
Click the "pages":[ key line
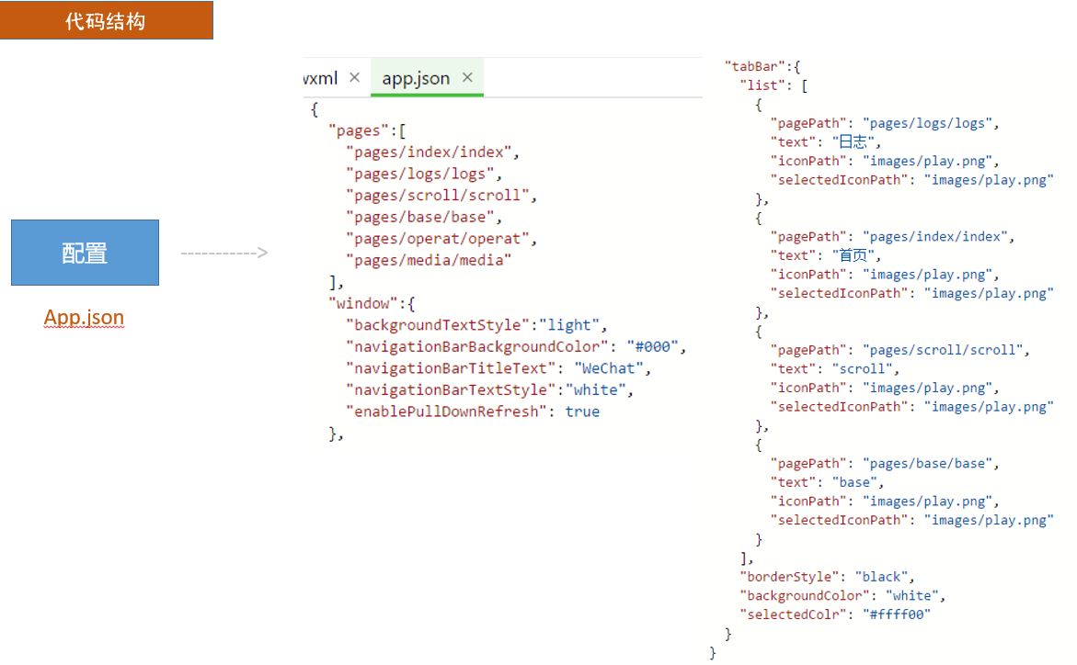[x=368, y=130]
